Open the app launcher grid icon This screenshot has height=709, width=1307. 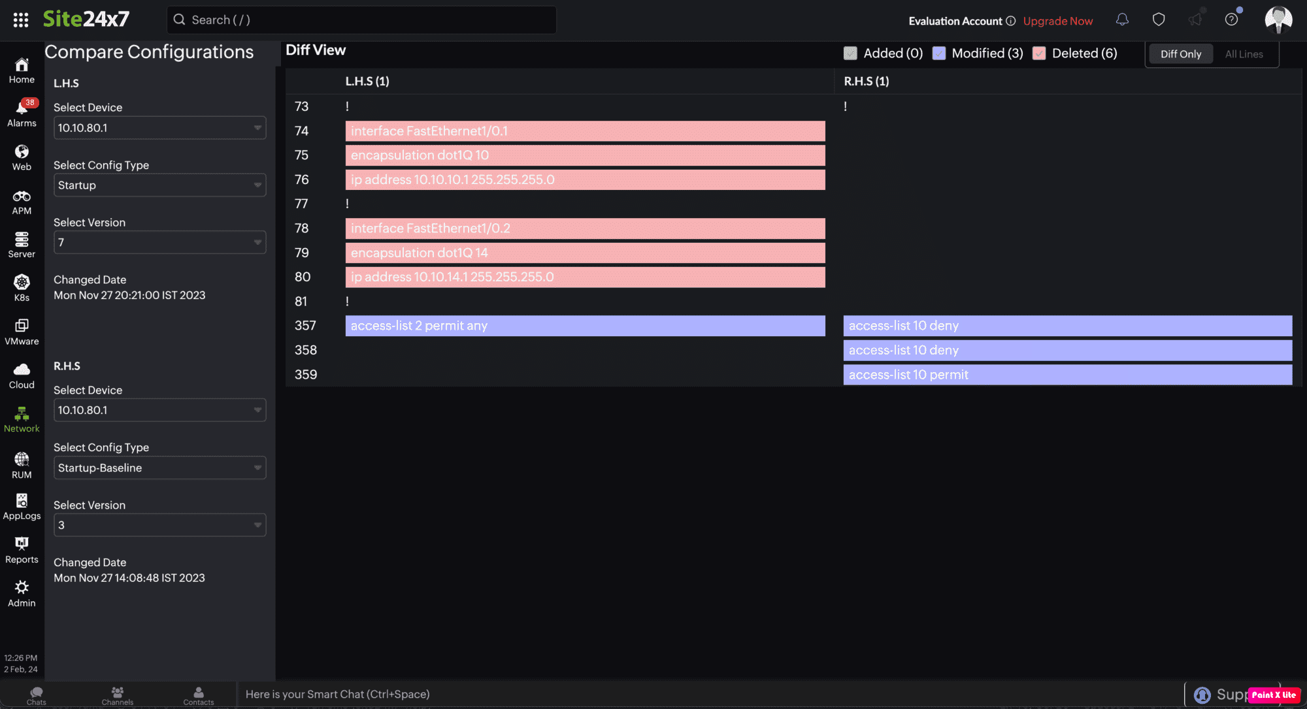(21, 20)
